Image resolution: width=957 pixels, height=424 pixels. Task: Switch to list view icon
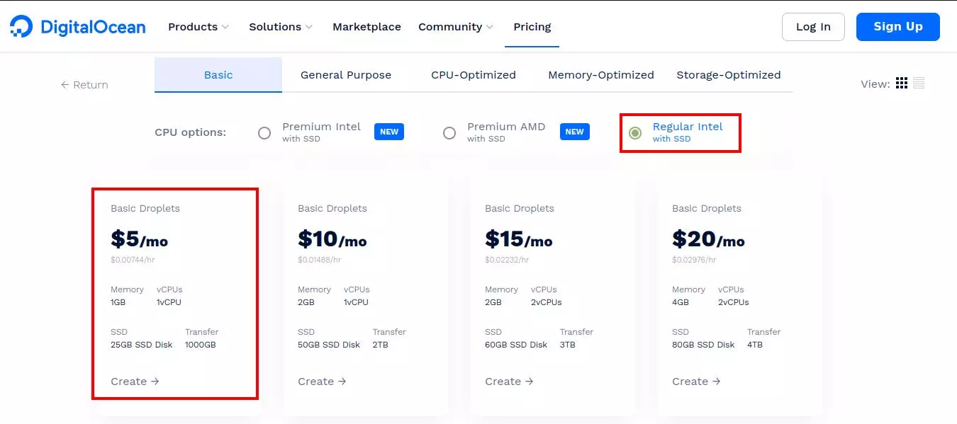pos(919,84)
